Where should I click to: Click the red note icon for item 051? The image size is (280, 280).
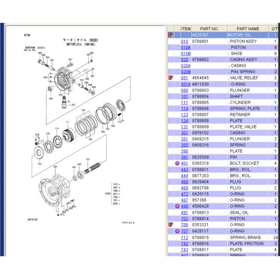[171, 78]
